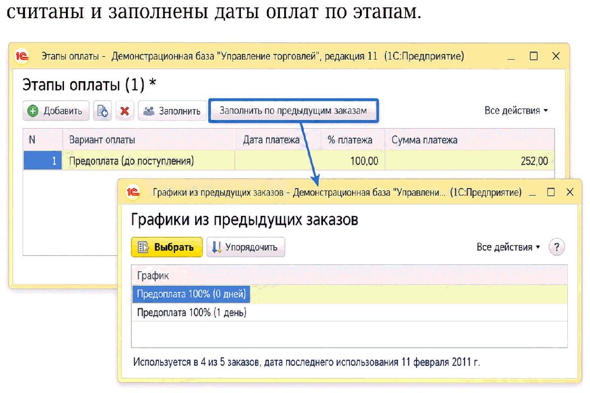590x393 pixels.
Task: Click the 252,00 payment sum cell
Action: (470, 161)
